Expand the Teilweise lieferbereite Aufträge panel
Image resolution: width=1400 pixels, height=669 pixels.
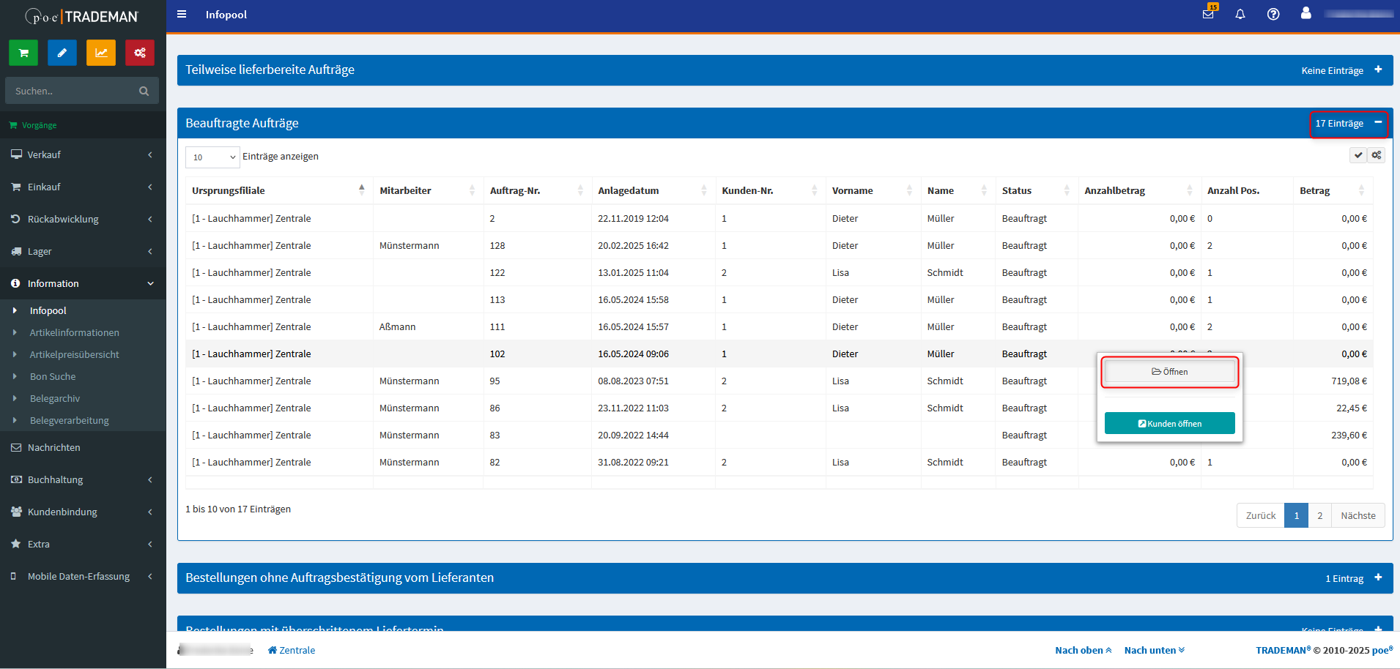tap(1378, 70)
